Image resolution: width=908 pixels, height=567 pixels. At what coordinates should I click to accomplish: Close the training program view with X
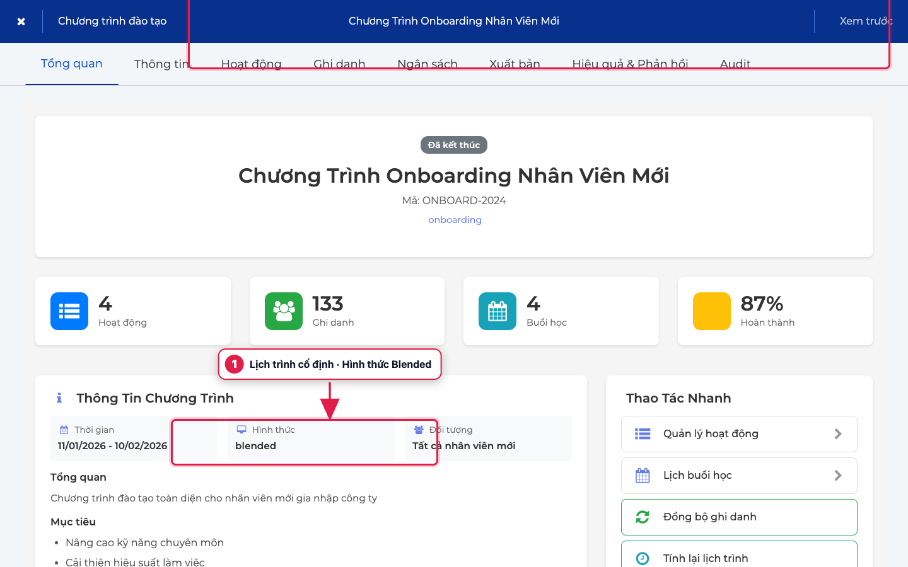[21, 21]
